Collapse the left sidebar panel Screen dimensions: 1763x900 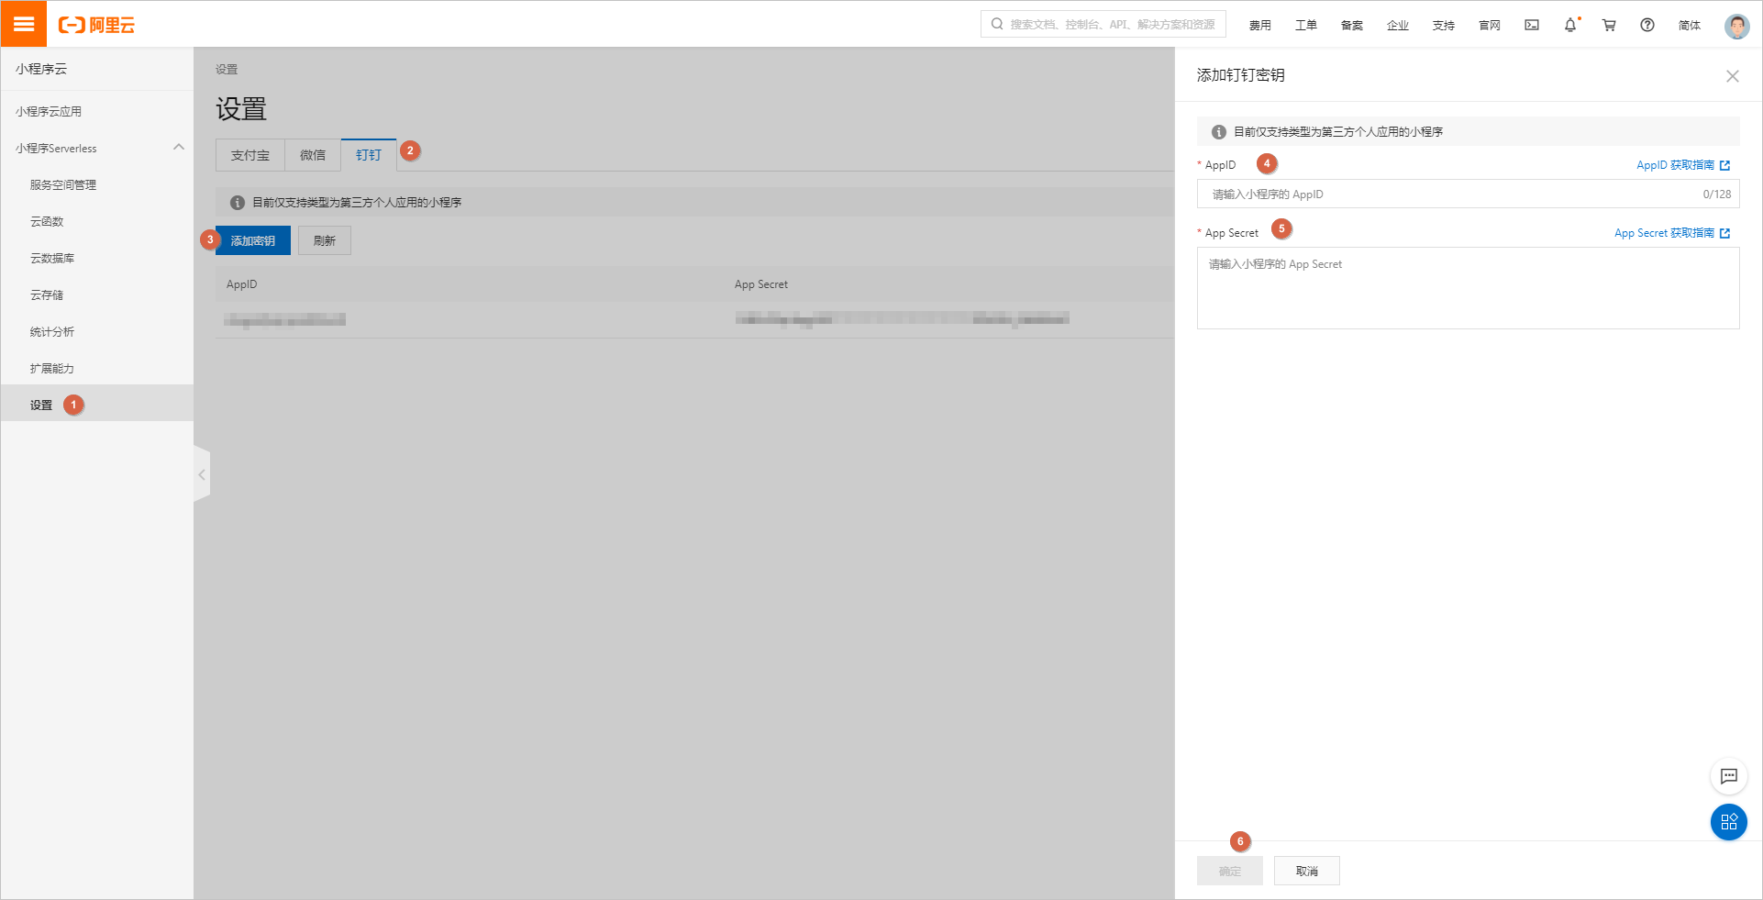pos(202,473)
